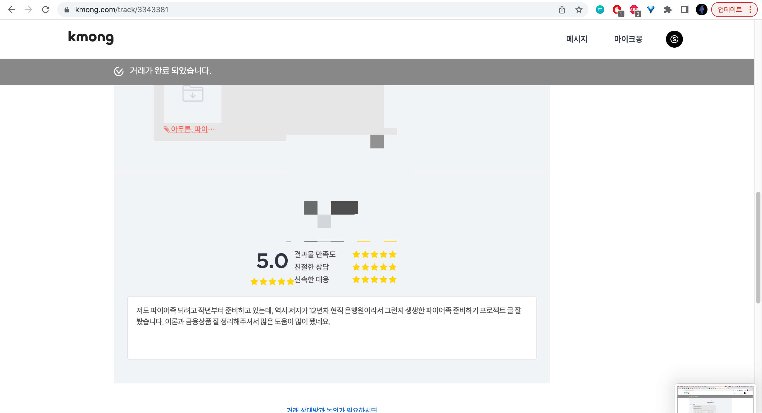Open Chrome's three-dot menu
Viewport: 762px width, 413px height.
point(750,10)
